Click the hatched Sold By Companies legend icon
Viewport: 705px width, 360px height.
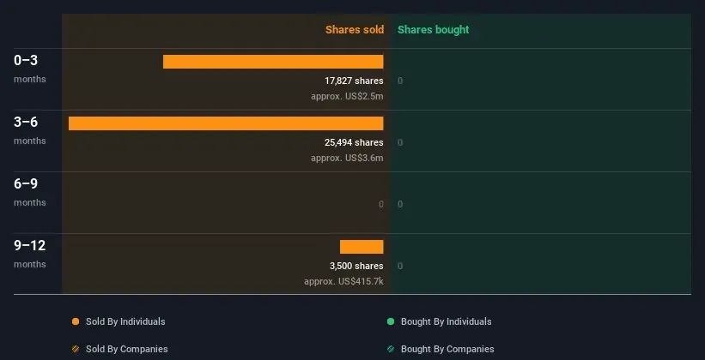pyautogui.click(x=76, y=349)
